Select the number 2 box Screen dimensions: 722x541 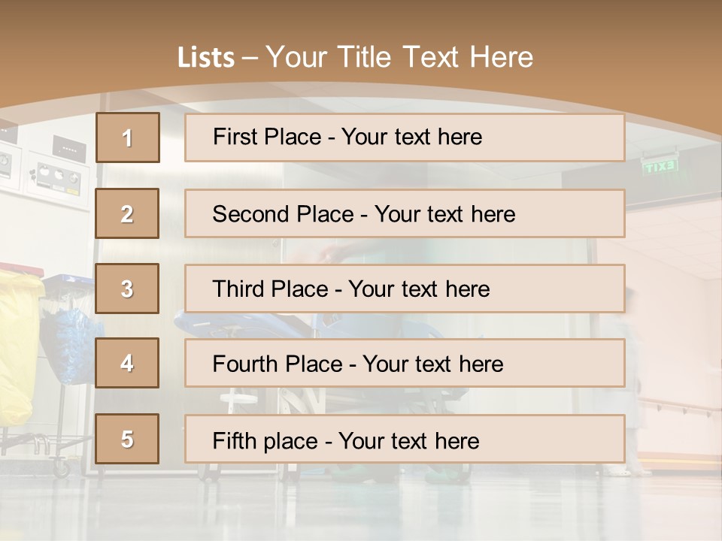click(127, 213)
